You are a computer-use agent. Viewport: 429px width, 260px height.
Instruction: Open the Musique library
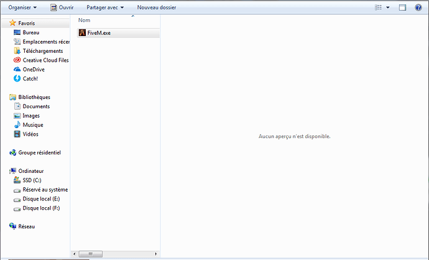click(33, 125)
